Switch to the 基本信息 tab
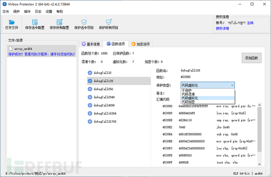Viewport: 271px width, 177px height. [x=91, y=44]
